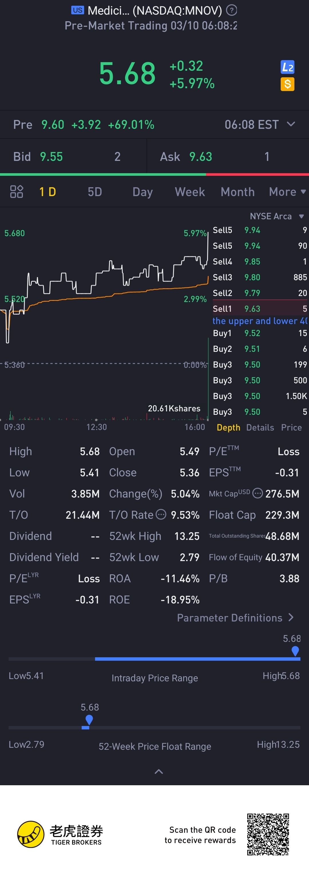This screenshot has height=884, width=309.
Task: Tap the Total Outstanding Shares value 48.68M
Action: (282, 536)
